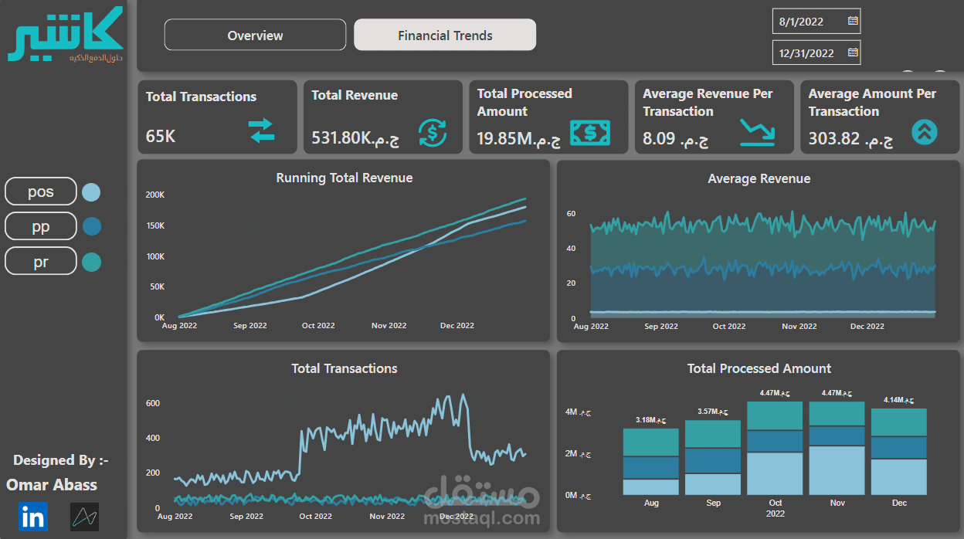Open the LinkedIn profile icon
Screen dimensions: 964x539
pos(32,516)
